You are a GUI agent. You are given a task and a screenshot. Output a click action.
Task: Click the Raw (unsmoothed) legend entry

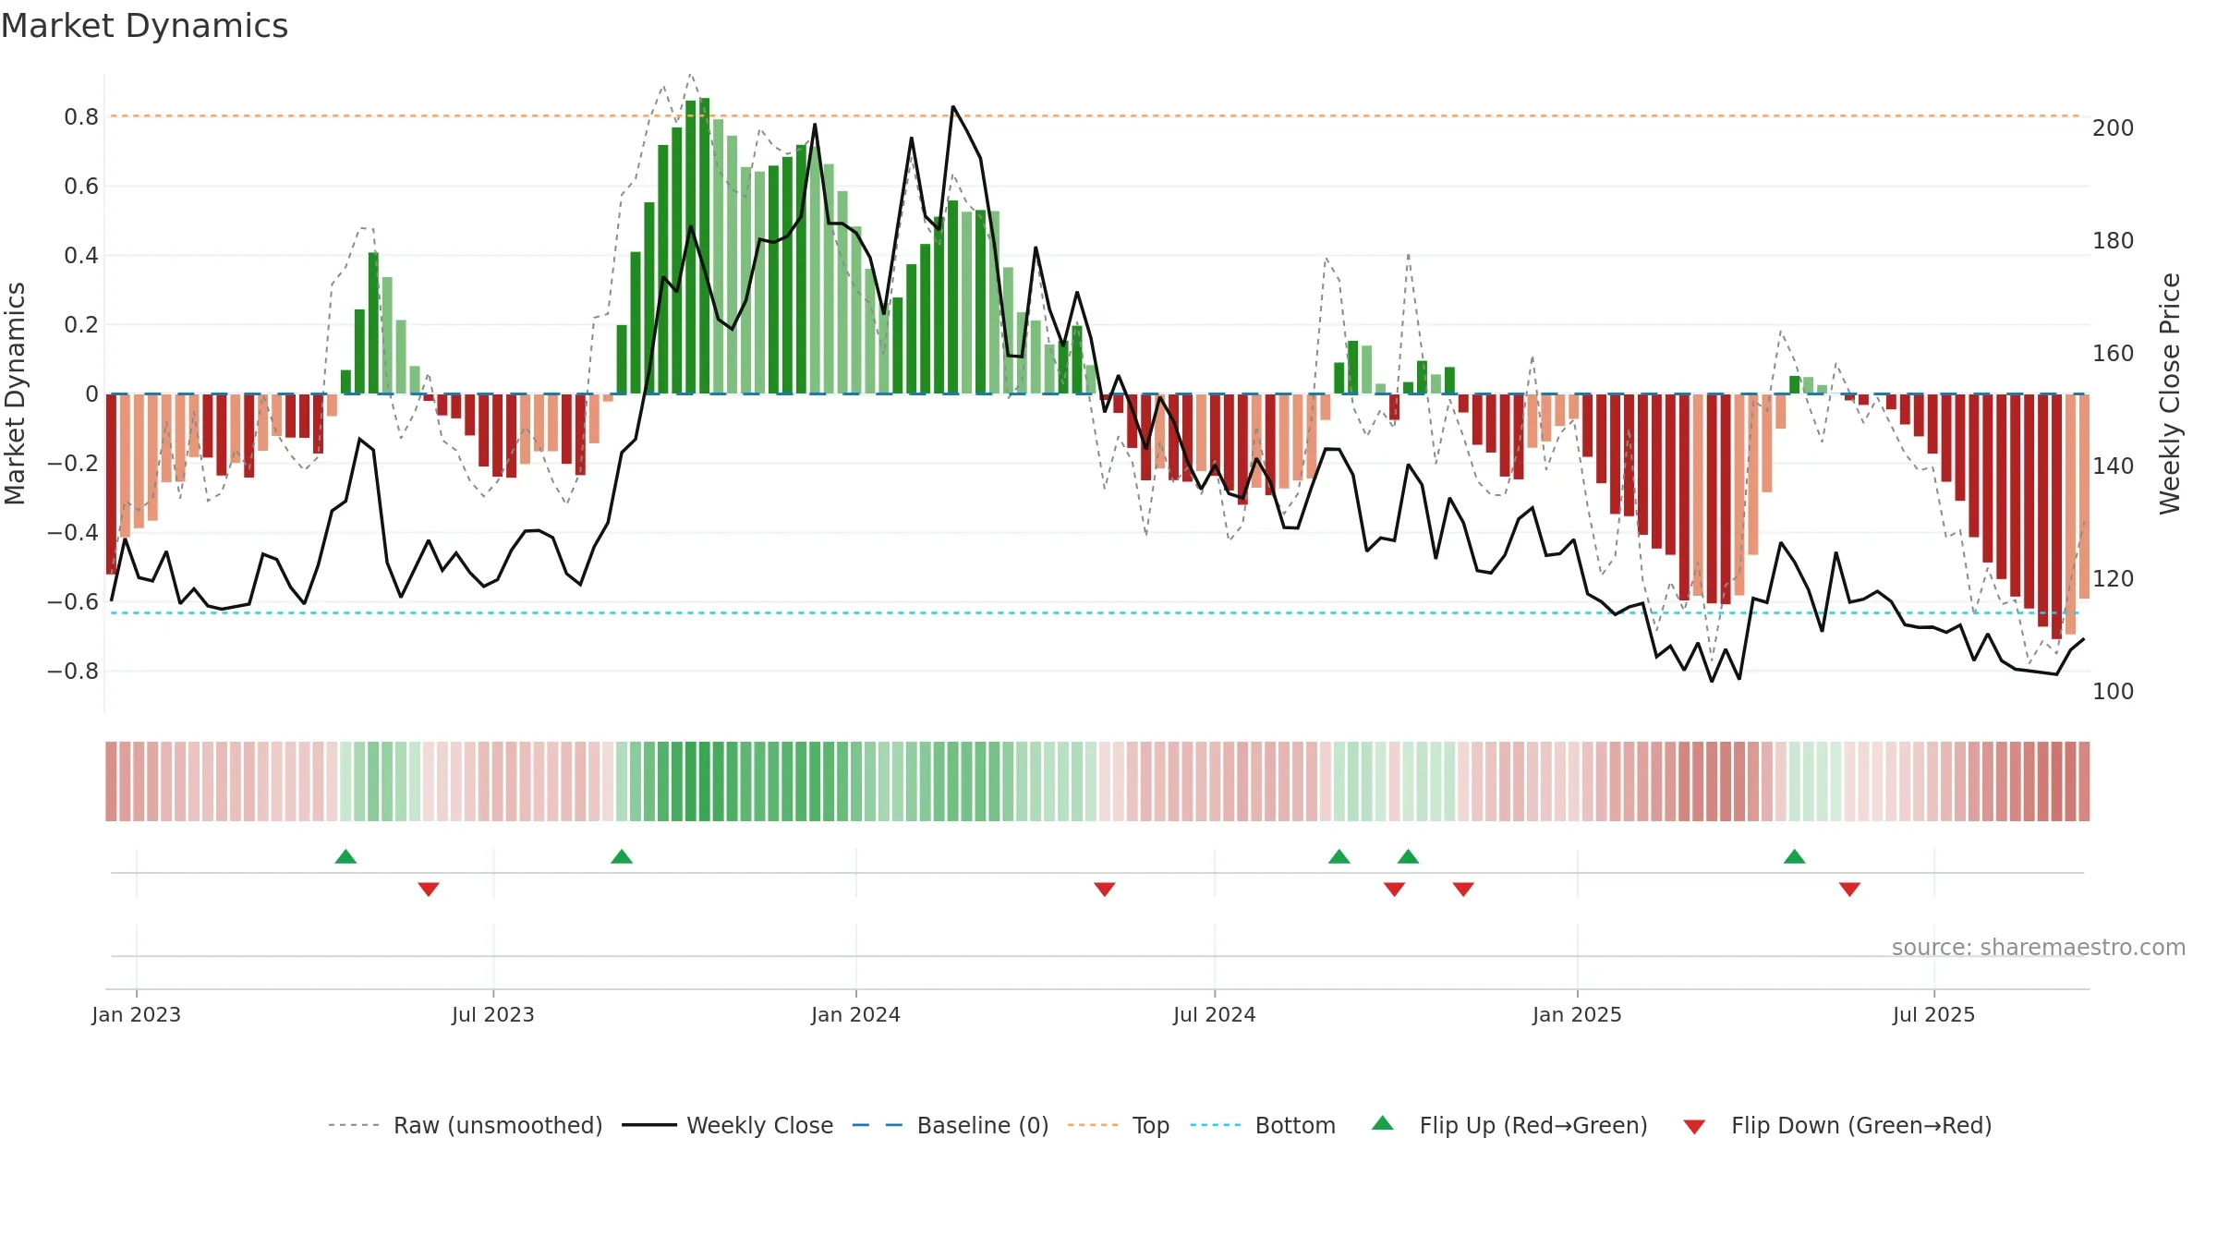click(x=465, y=1125)
